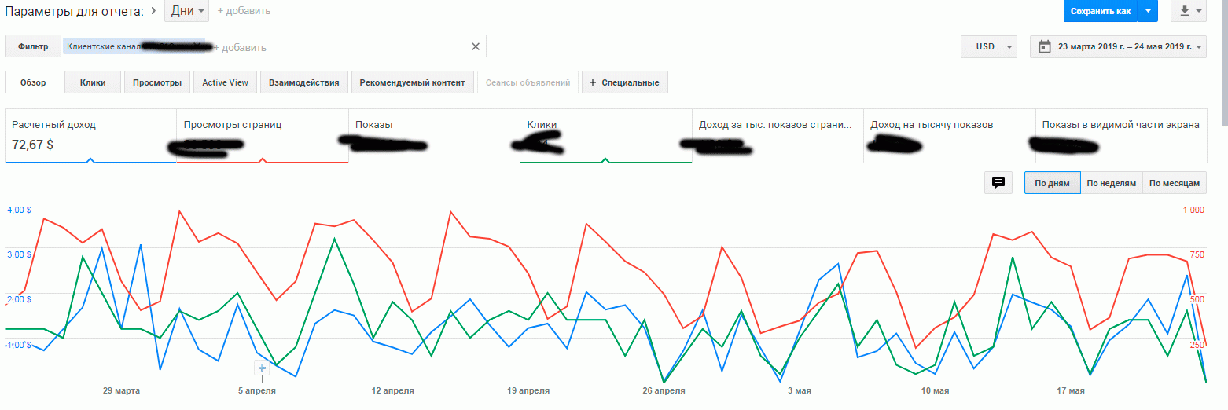This screenshot has height=410, width=1228.
Task: Open the 'Active View' tab
Action: 225,82
